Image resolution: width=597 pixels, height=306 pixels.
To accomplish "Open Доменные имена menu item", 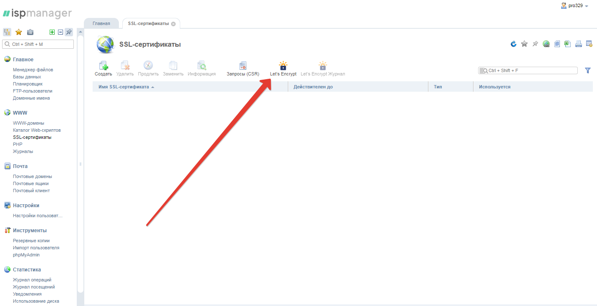I will [x=31, y=98].
